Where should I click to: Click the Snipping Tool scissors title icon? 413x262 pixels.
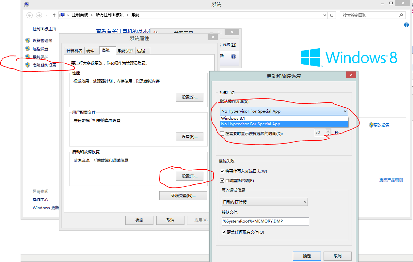point(156,33)
